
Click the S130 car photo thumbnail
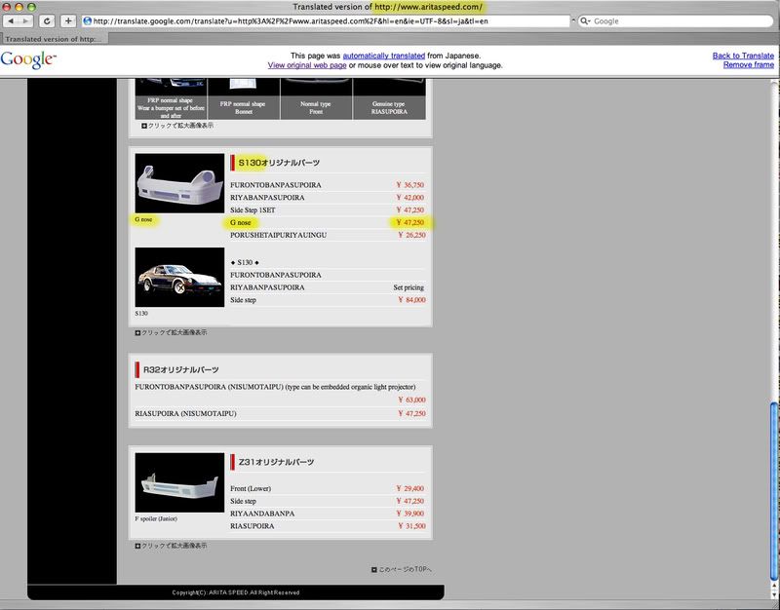click(x=179, y=277)
